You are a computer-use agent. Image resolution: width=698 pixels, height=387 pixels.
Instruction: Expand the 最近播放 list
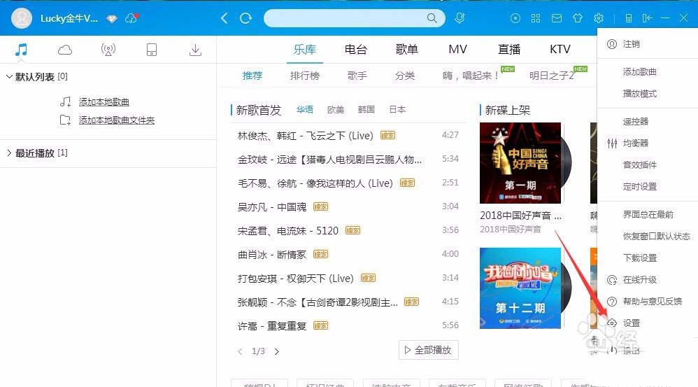coord(9,153)
